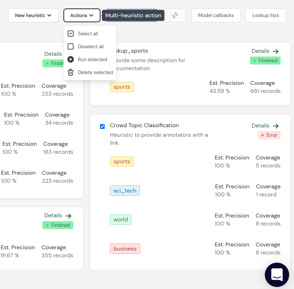Uncheck the Crowd Topic Classification checkbox
Screen dimensions: 294x289
click(x=102, y=126)
